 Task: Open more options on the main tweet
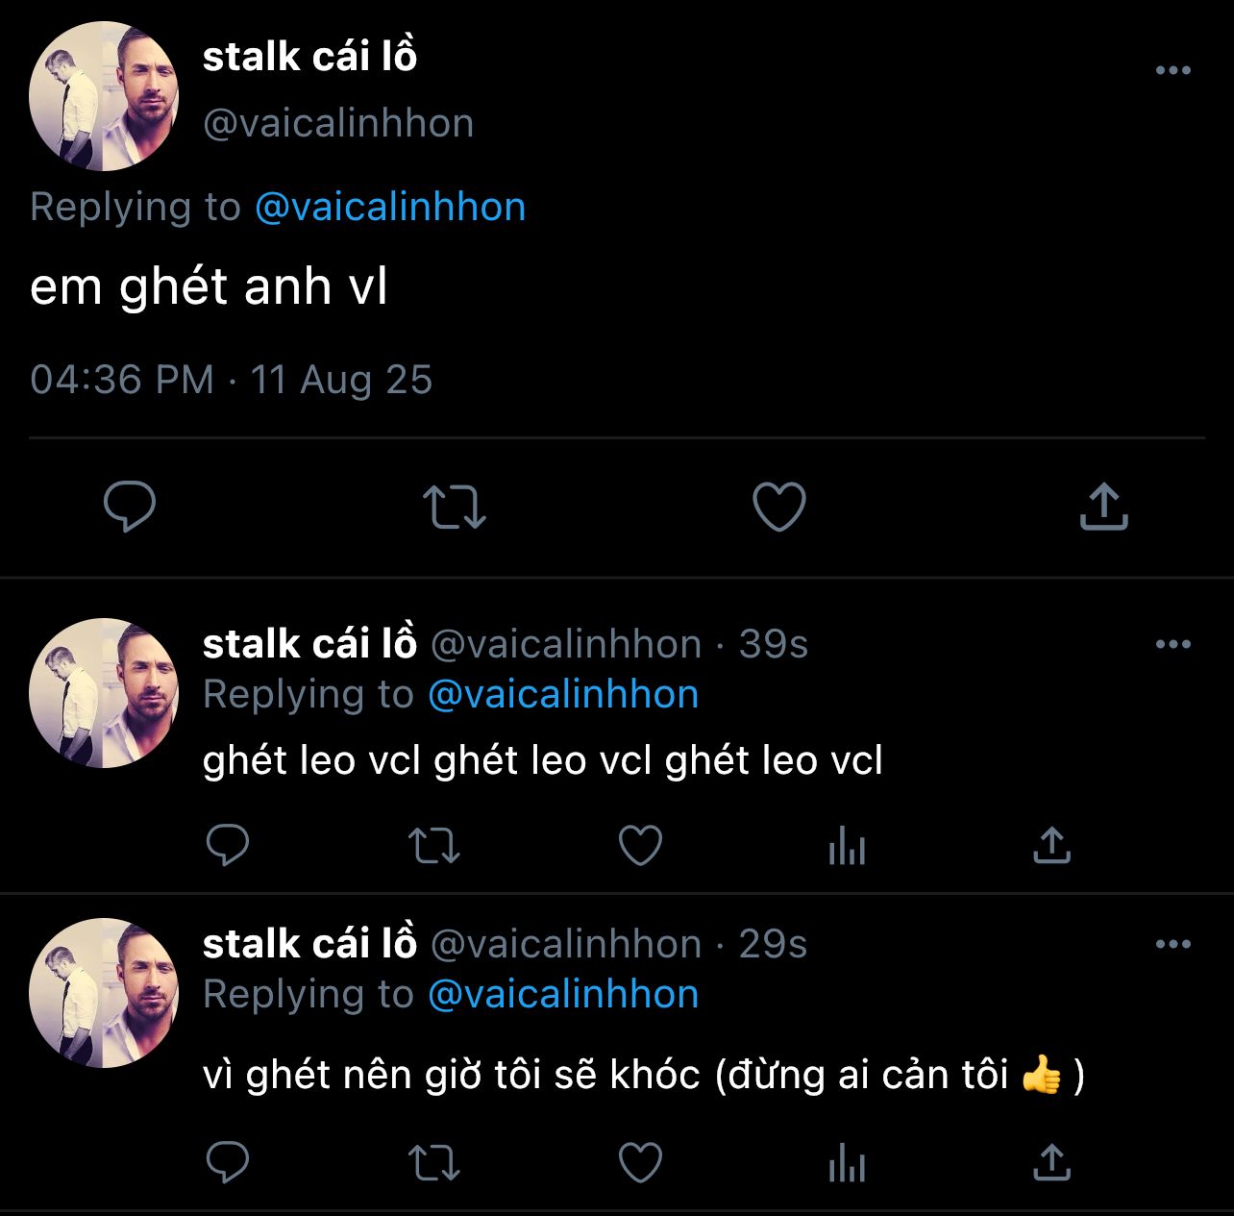coord(1172,70)
